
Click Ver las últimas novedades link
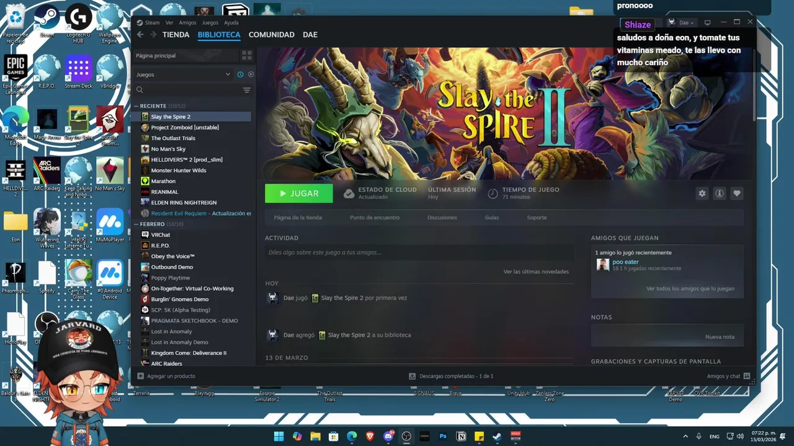pyautogui.click(x=536, y=271)
